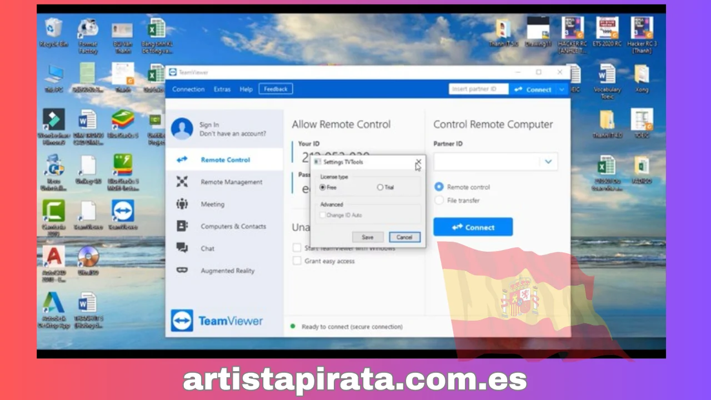
Task: Open the Connection menu
Action: click(188, 89)
